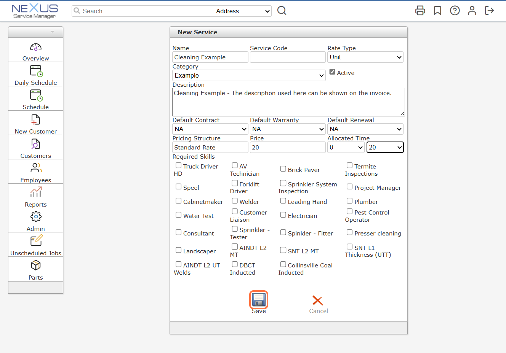
Task: Open the Reports chart icon
Action: tap(36, 192)
